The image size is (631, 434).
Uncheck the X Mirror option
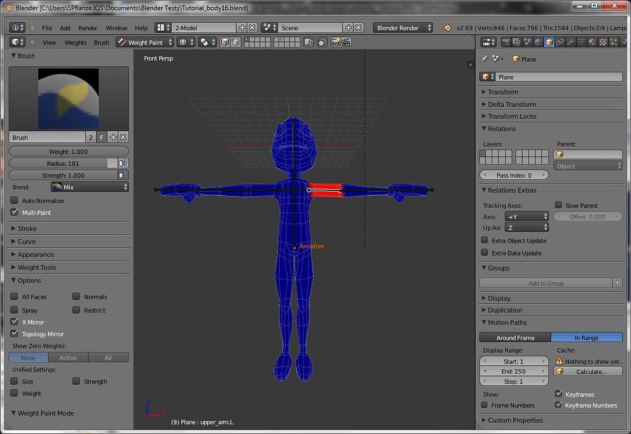(15, 322)
